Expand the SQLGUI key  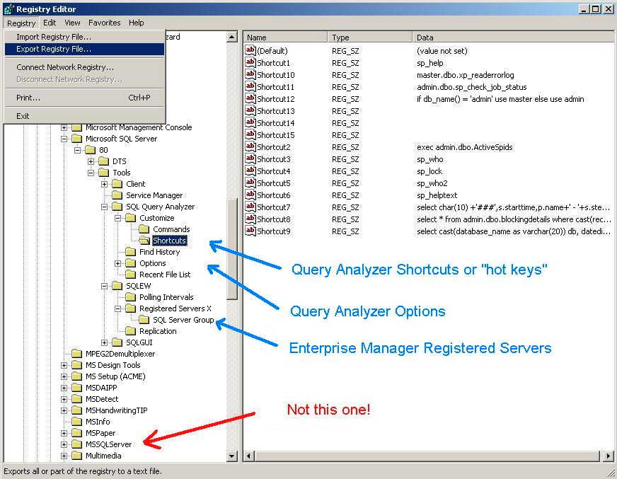pyautogui.click(x=104, y=343)
